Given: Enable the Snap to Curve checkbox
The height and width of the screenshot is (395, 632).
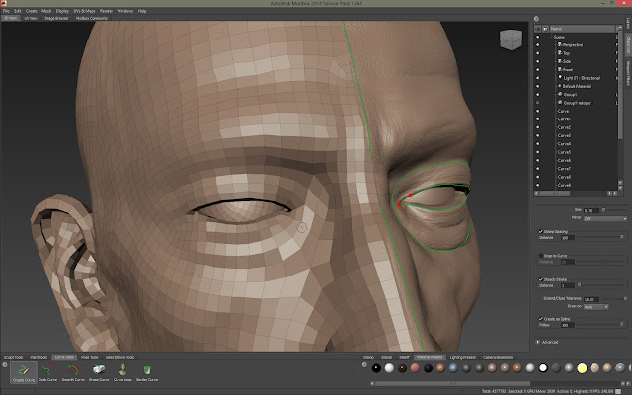Looking at the screenshot, I should 539,255.
